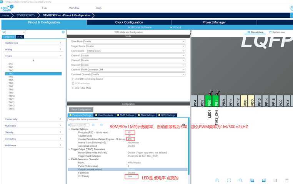Toggle the XOR activation checkbox
Image resolution: width=293 pixels, height=184 pixels.
[x=73, y=84]
